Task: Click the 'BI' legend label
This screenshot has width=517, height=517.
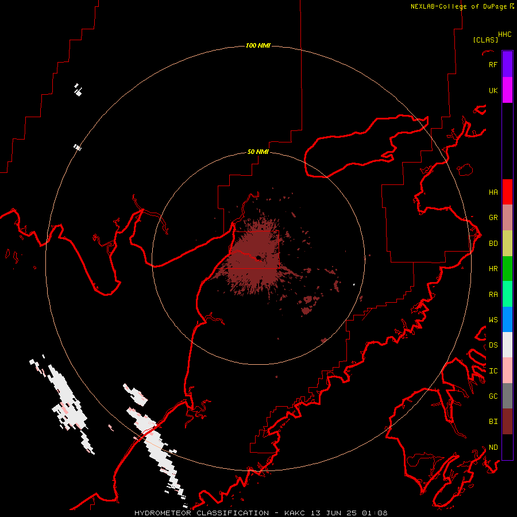Action: (x=493, y=422)
